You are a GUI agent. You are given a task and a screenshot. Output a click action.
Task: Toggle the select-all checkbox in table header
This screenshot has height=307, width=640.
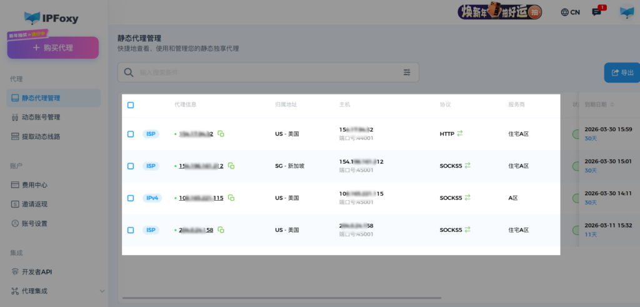[131, 105]
